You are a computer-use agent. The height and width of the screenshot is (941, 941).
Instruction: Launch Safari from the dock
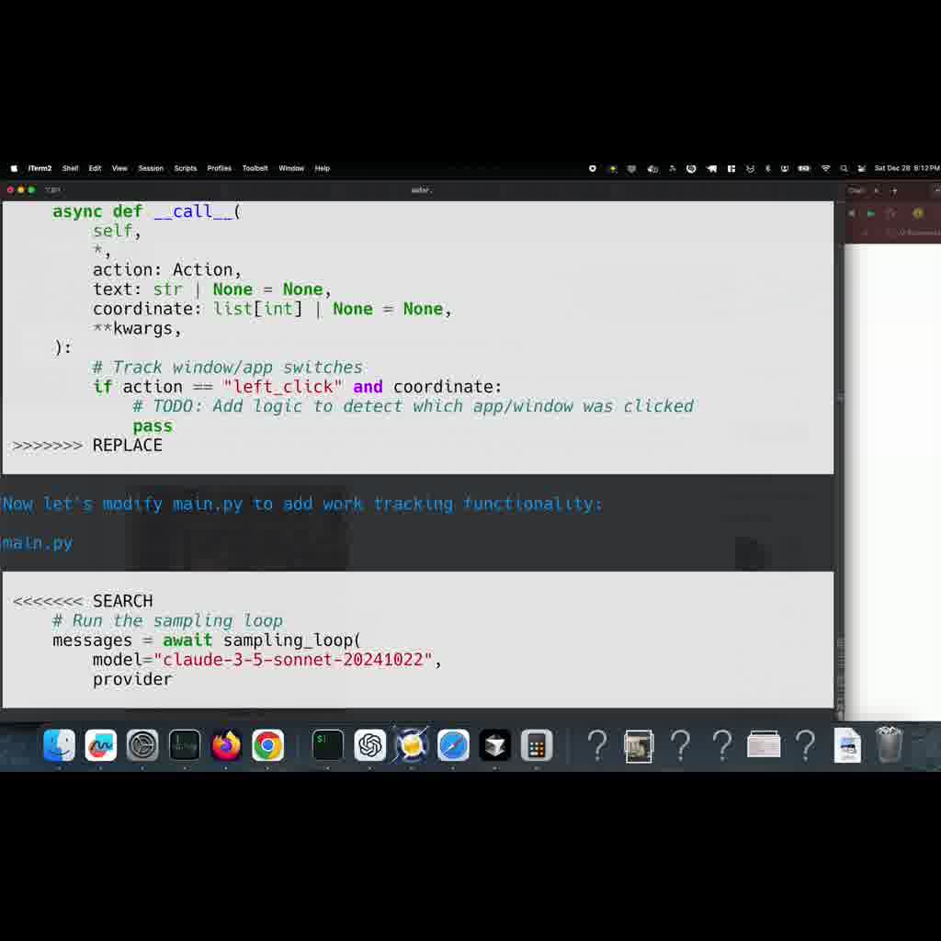pyautogui.click(x=453, y=745)
